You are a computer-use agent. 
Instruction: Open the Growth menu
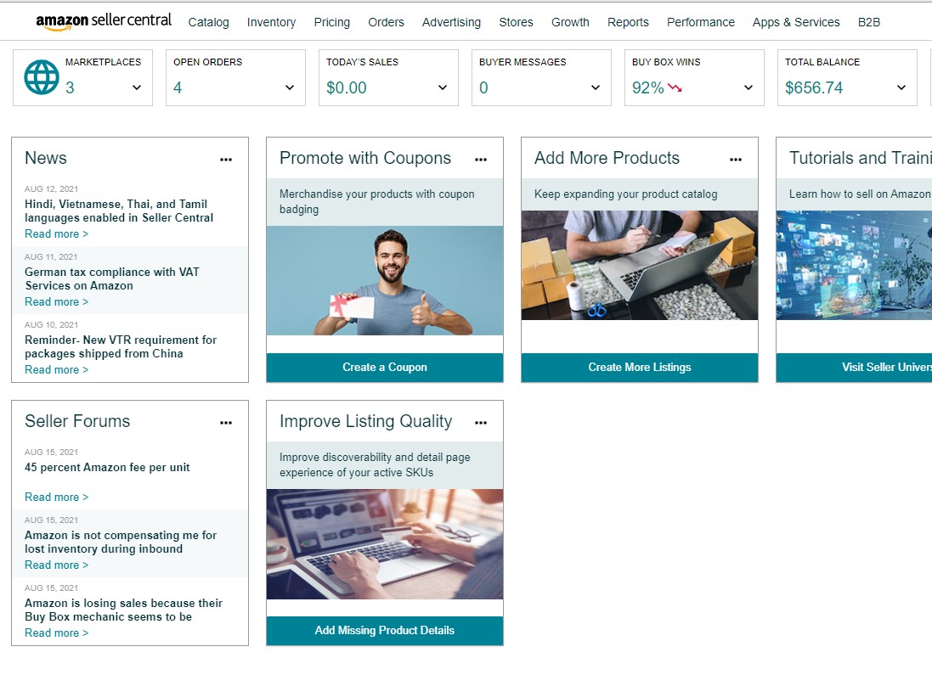coord(570,22)
